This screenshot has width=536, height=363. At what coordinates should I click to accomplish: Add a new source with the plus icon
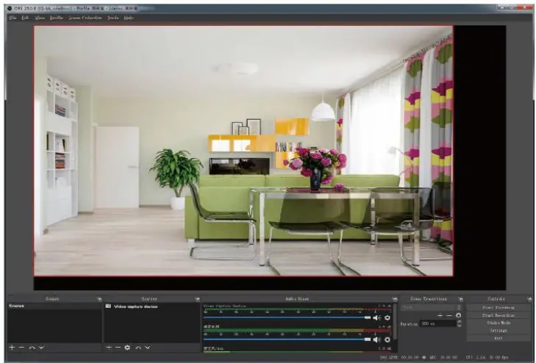click(109, 348)
